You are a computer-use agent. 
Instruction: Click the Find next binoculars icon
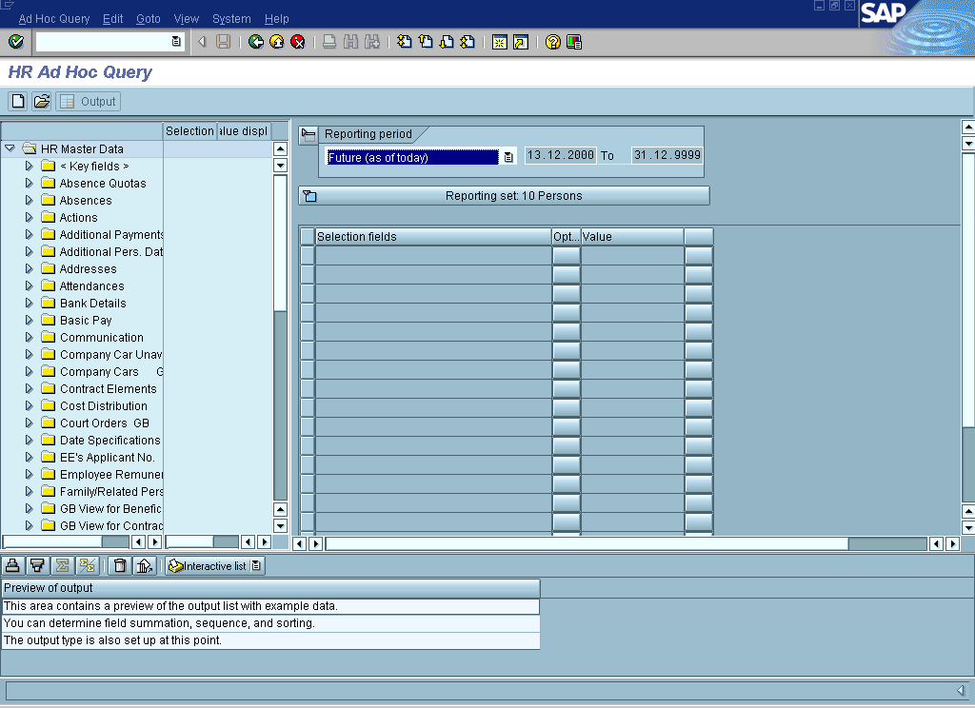coord(372,42)
